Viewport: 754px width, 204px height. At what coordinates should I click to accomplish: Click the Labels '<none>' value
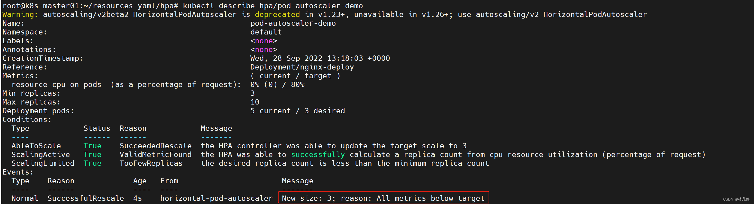tap(263, 41)
